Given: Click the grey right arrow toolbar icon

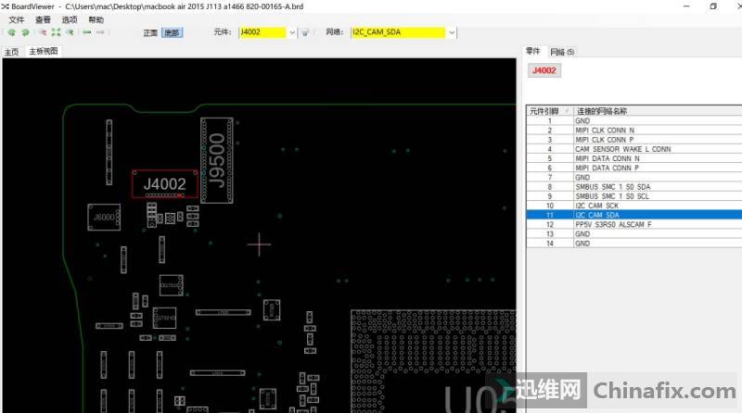Looking at the screenshot, I should click(x=100, y=32).
